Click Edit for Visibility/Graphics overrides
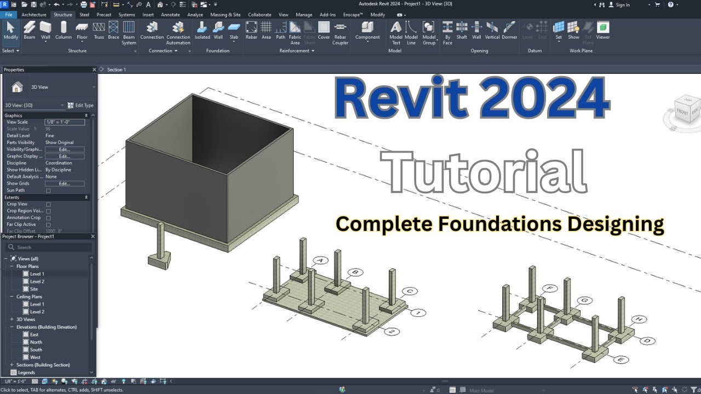The width and height of the screenshot is (701, 394). pyautogui.click(x=65, y=149)
